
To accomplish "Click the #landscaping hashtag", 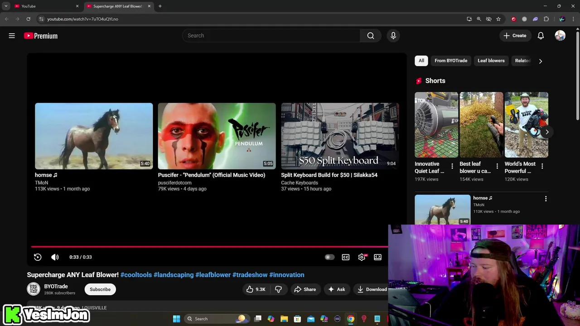I will 174,275.
